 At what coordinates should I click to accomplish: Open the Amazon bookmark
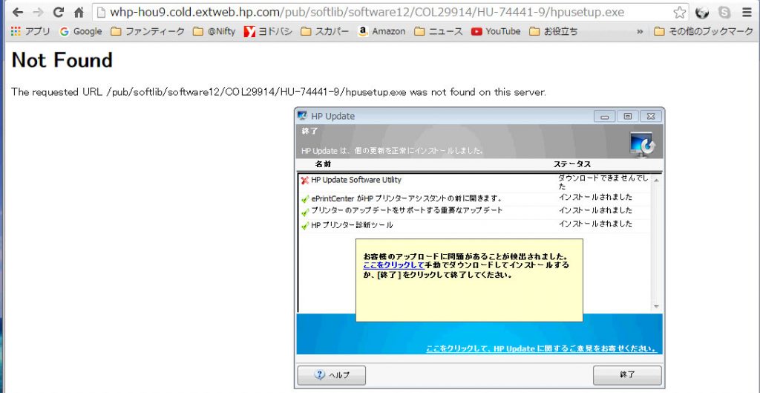pyautogui.click(x=381, y=31)
